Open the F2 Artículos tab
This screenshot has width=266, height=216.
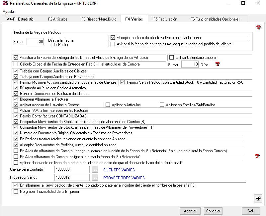pyautogui.click(x=58, y=19)
